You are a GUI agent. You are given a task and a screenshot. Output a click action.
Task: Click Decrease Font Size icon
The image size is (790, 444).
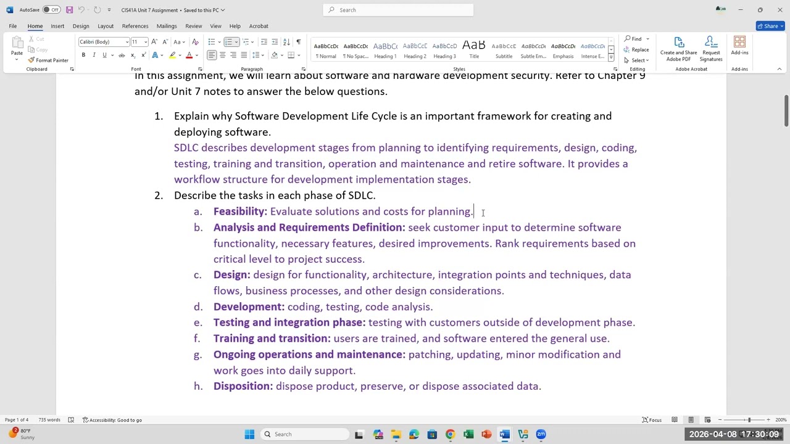[x=165, y=42]
